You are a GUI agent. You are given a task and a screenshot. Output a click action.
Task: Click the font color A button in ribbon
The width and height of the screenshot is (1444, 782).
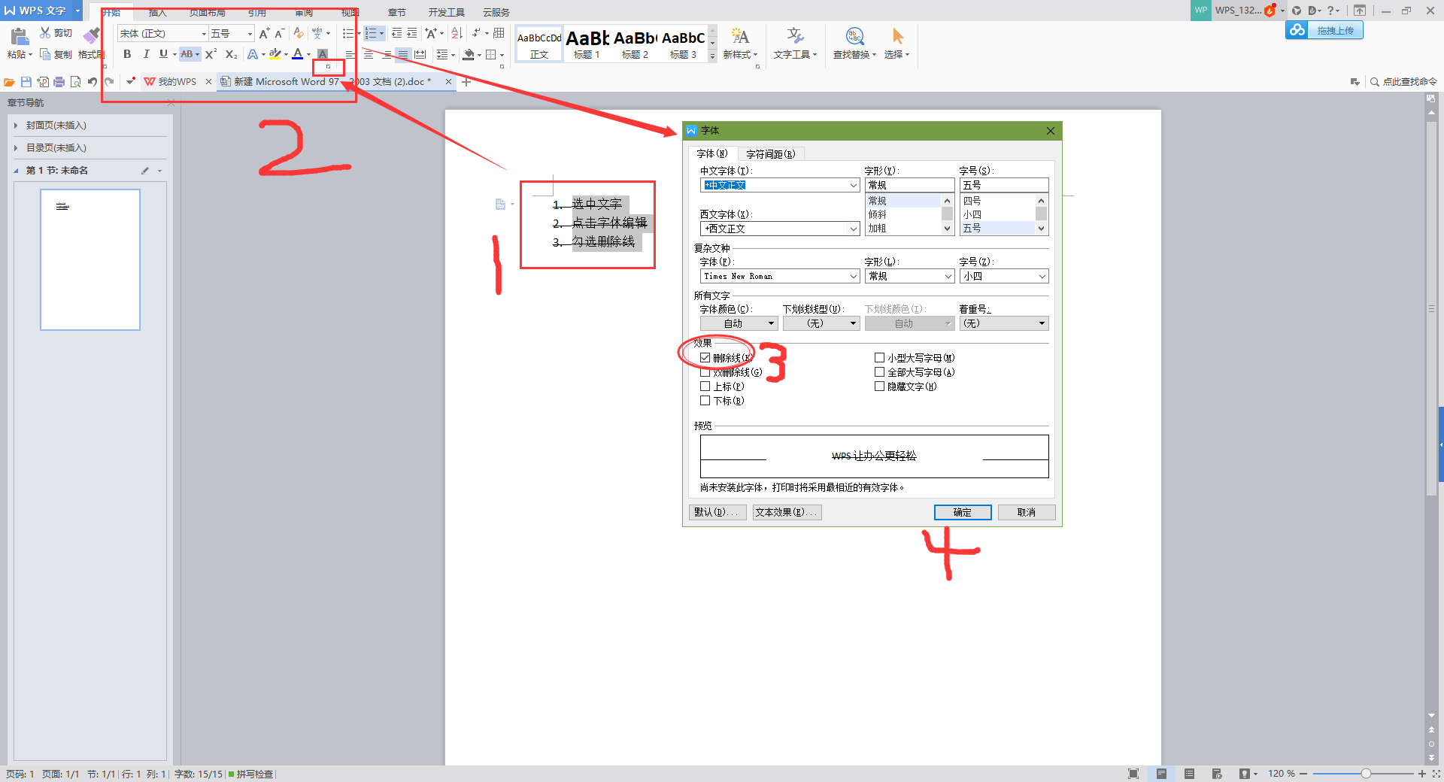coord(298,54)
